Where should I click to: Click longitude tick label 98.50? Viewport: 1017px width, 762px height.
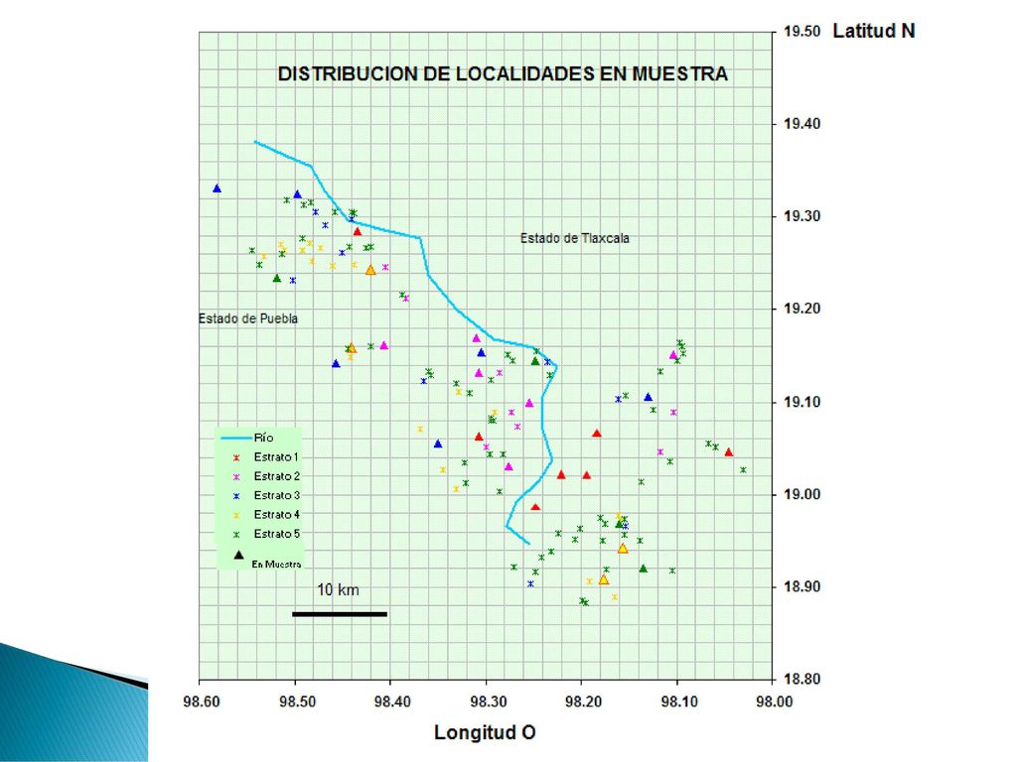pos(296,701)
